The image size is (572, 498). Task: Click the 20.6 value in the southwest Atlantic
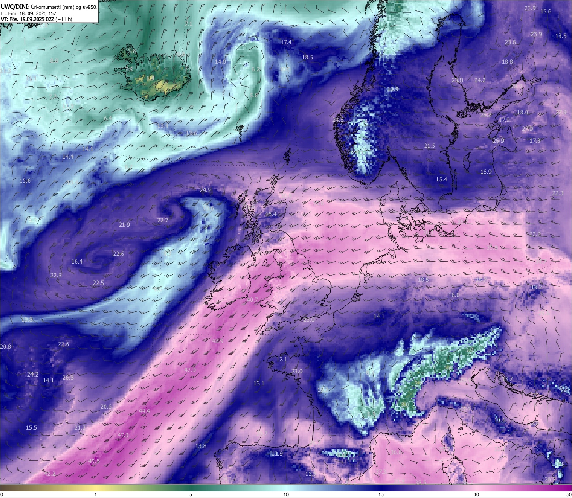click(106, 406)
